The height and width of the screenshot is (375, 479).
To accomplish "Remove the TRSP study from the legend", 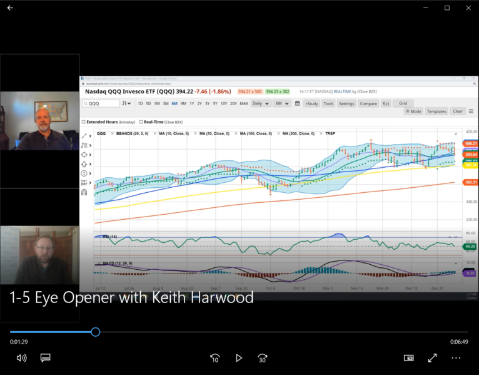I will tap(321, 134).
